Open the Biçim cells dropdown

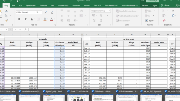150,20
